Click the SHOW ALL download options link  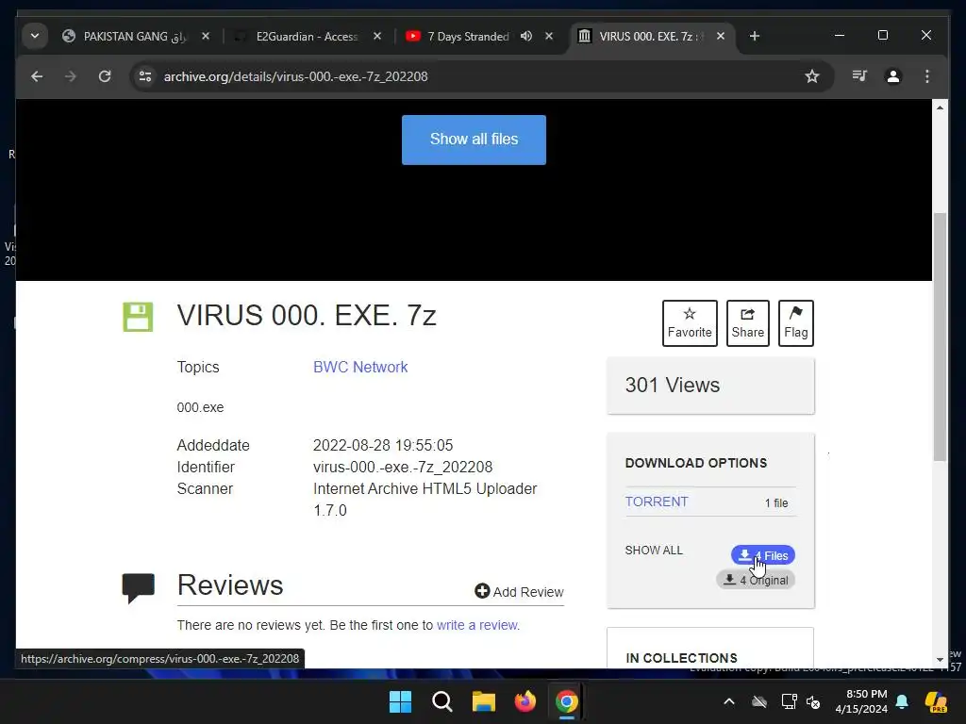[x=654, y=551]
